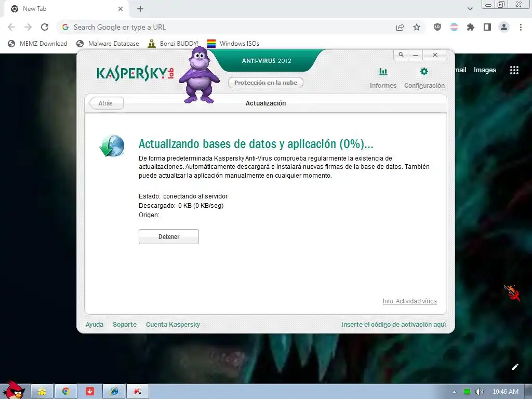Click the customize page pencil icon
The height and width of the screenshot is (399, 532).
515,367
